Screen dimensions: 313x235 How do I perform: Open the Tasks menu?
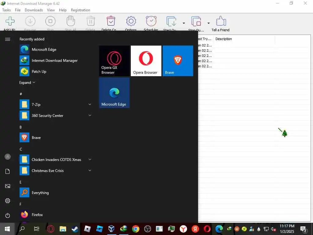(6, 10)
